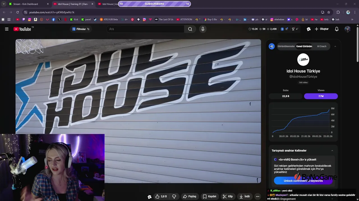The width and height of the screenshot is (359, 201).
Task: Open The Last Of Us bookmark
Action: [164, 20]
